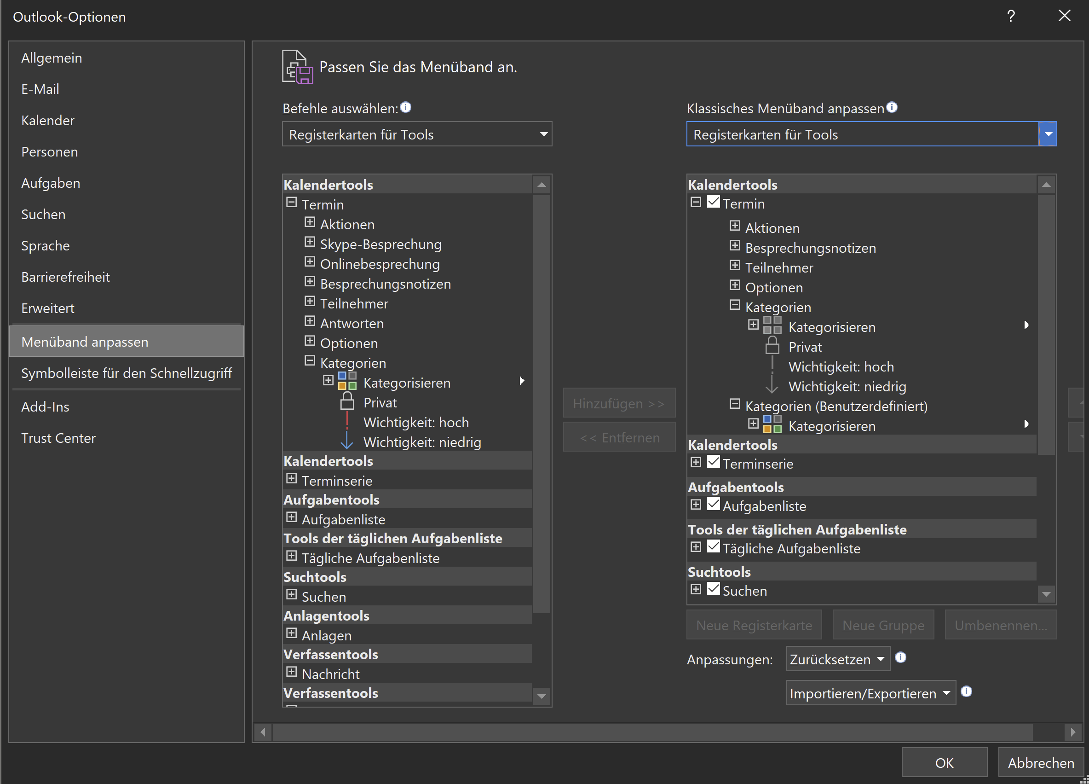This screenshot has width=1089, height=784.
Task: Uncheck the Termin checkbox in right list
Action: (714, 202)
